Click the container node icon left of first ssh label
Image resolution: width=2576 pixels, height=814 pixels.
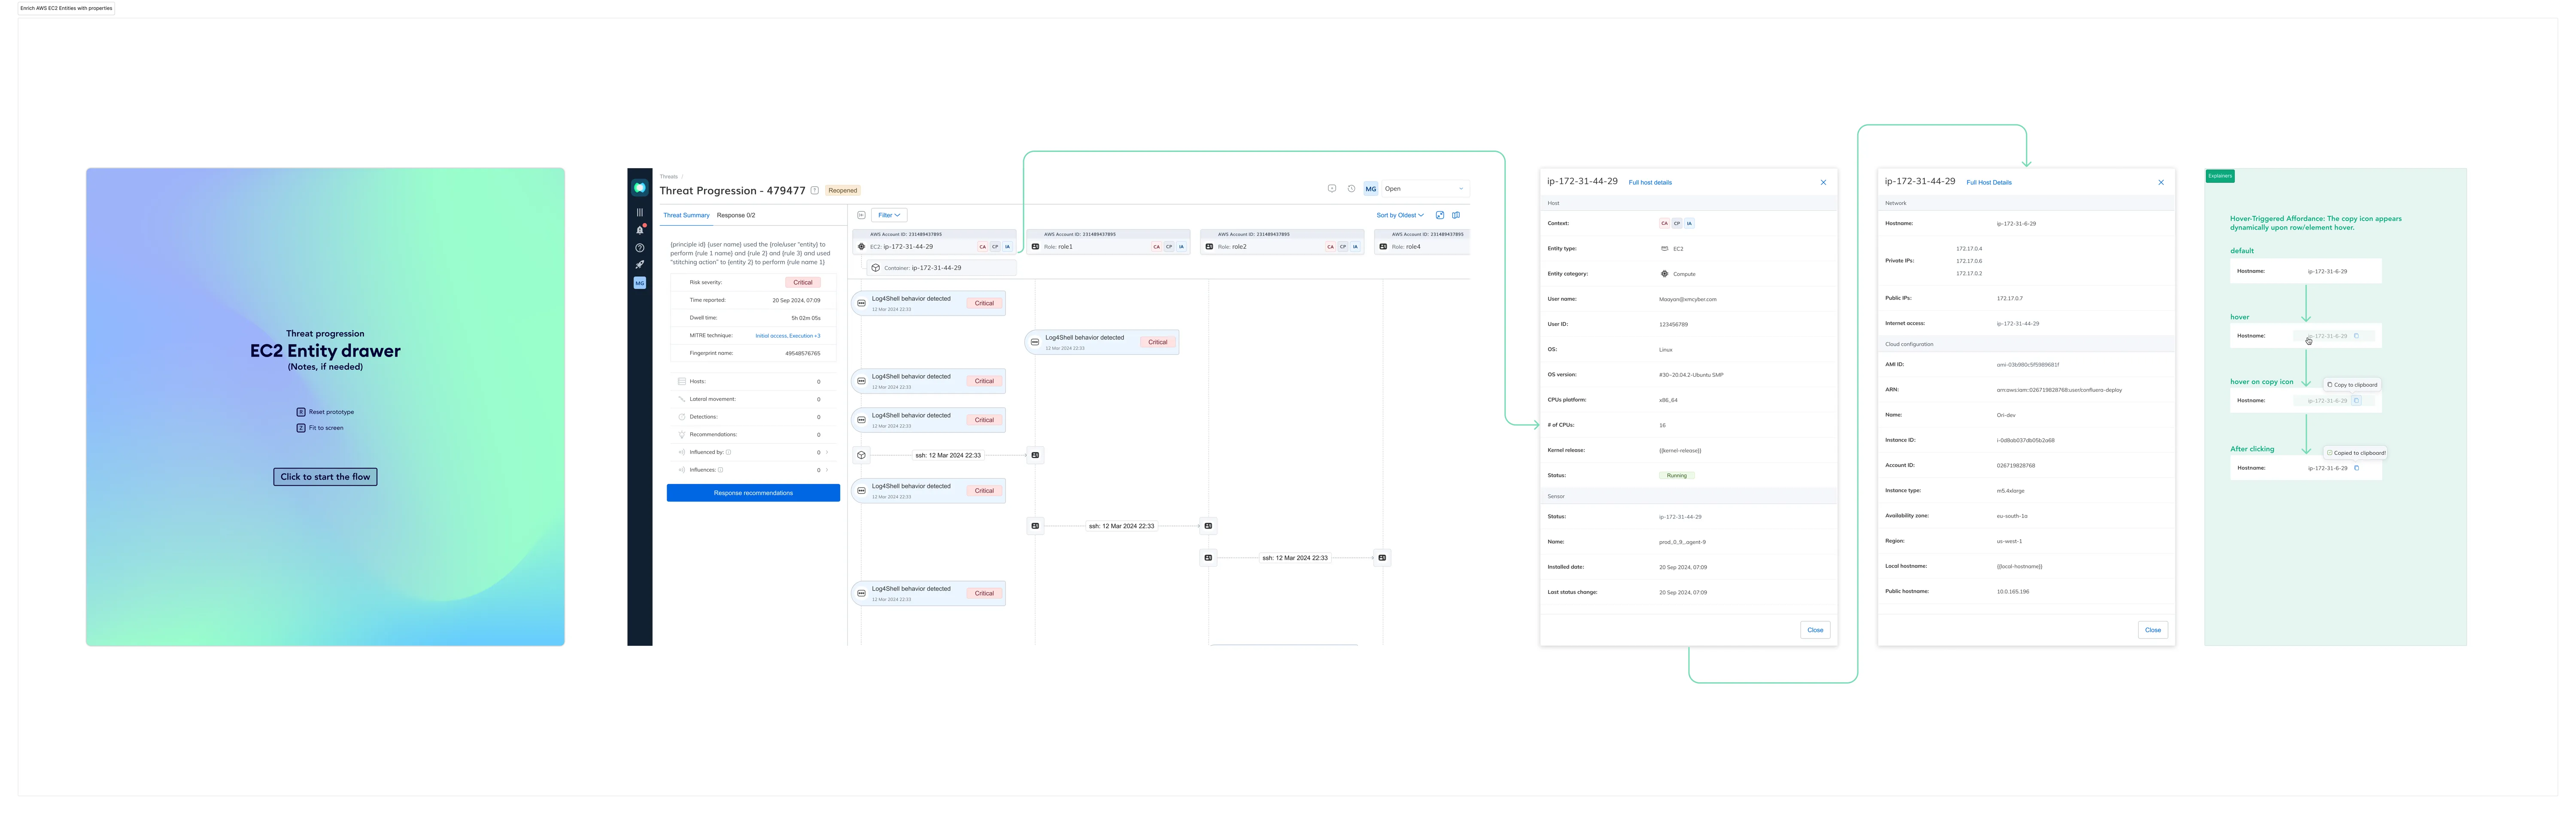[861, 455]
